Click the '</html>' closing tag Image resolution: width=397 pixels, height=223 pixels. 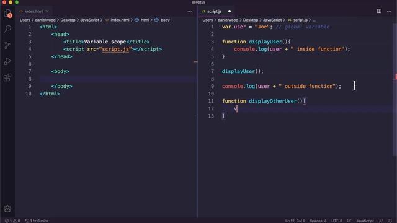point(50,94)
